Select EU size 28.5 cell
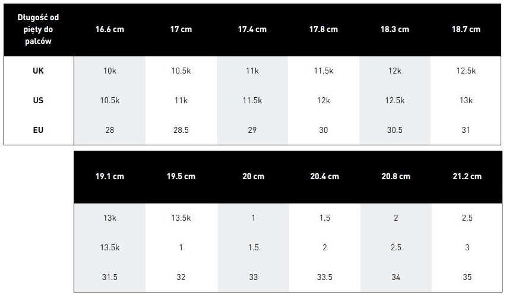This screenshot has height=296, width=506. 181,130
